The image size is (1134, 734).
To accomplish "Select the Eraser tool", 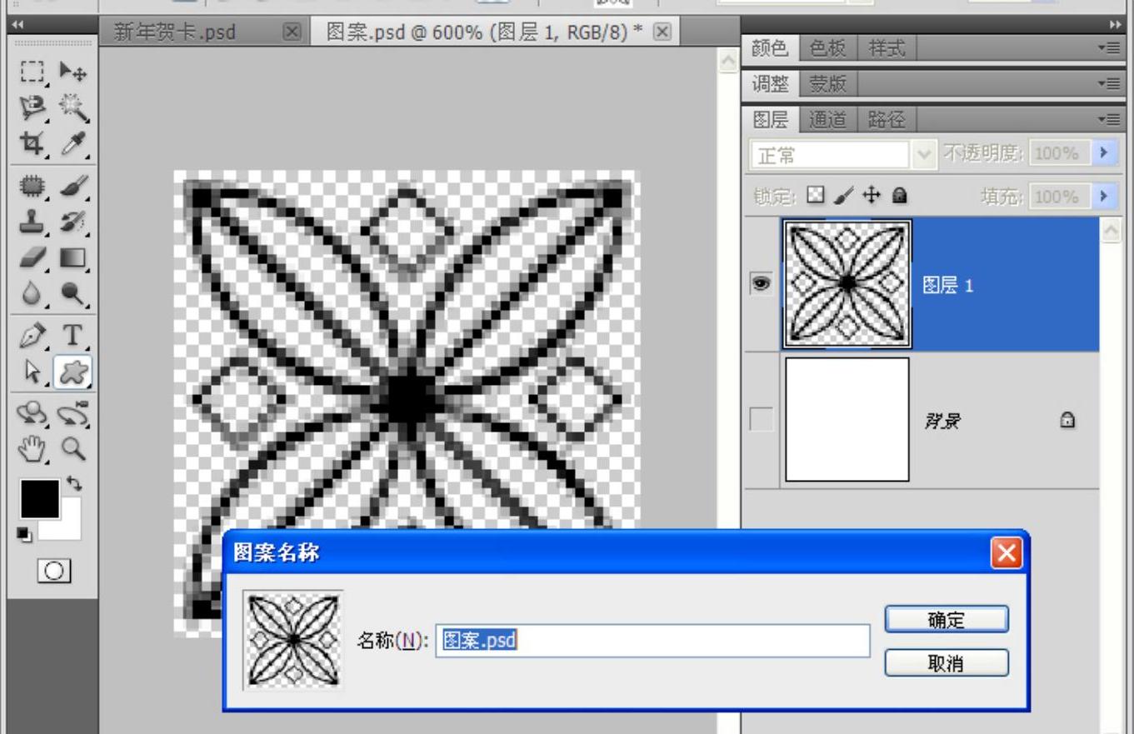I will coord(32,258).
